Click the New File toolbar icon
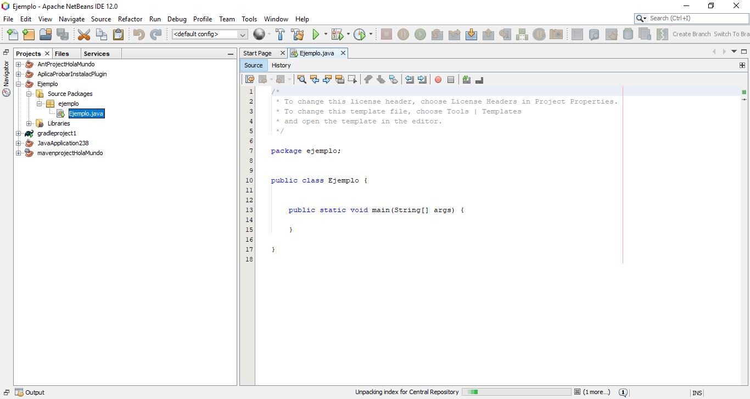 click(12, 35)
